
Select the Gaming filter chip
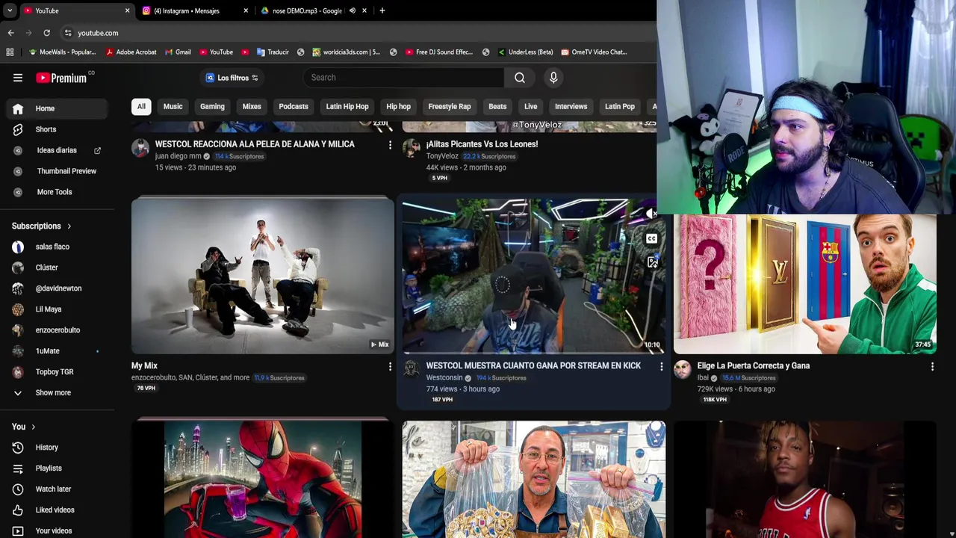tap(212, 106)
